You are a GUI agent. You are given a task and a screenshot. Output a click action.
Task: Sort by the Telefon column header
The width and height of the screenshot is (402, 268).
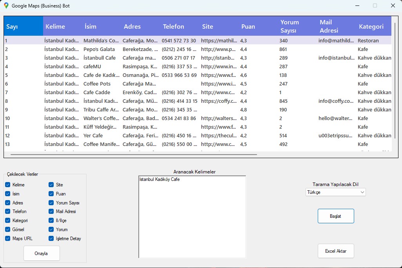(180, 26)
